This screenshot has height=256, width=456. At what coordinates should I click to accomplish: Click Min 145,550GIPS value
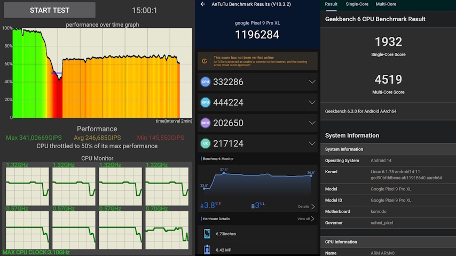pyautogui.click(x=161, y=138)
